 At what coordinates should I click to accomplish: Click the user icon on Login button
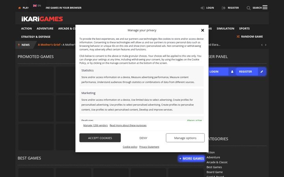[x=232, y=72]
